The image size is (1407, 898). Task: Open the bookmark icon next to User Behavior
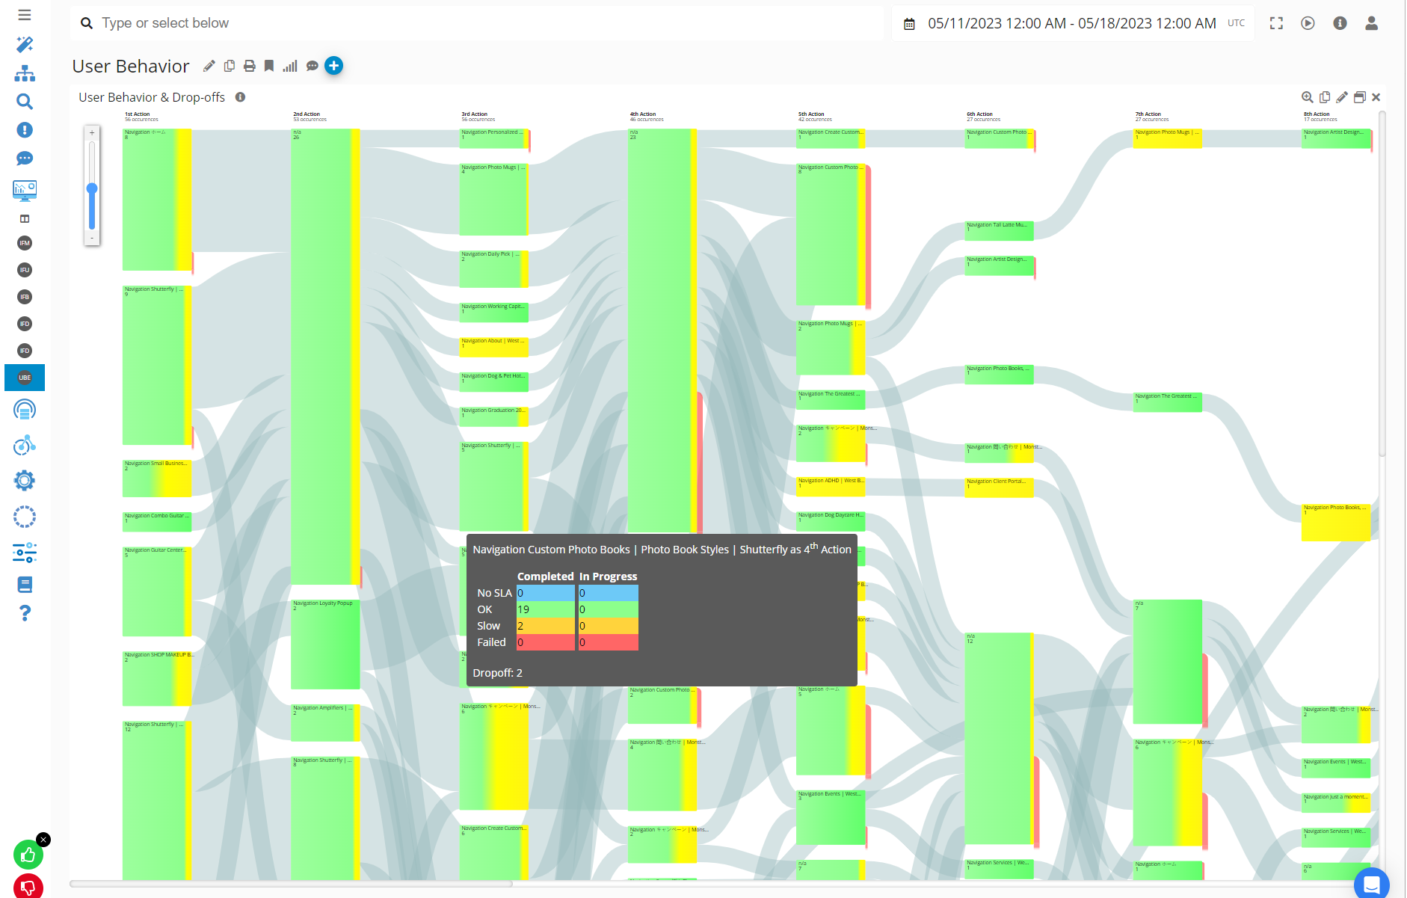(x=269, y=66)
